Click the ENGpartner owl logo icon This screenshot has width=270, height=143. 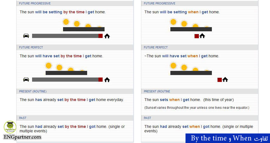(10, 127)
